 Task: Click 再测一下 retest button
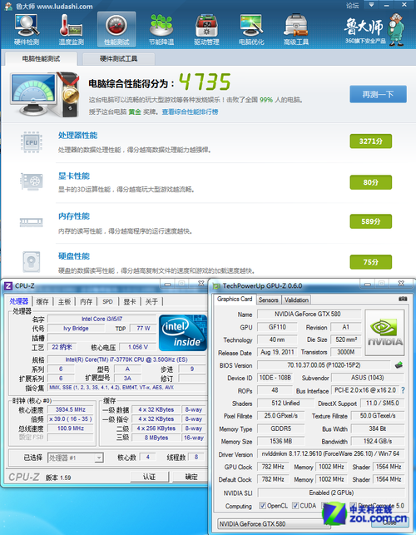coord(378,94)
